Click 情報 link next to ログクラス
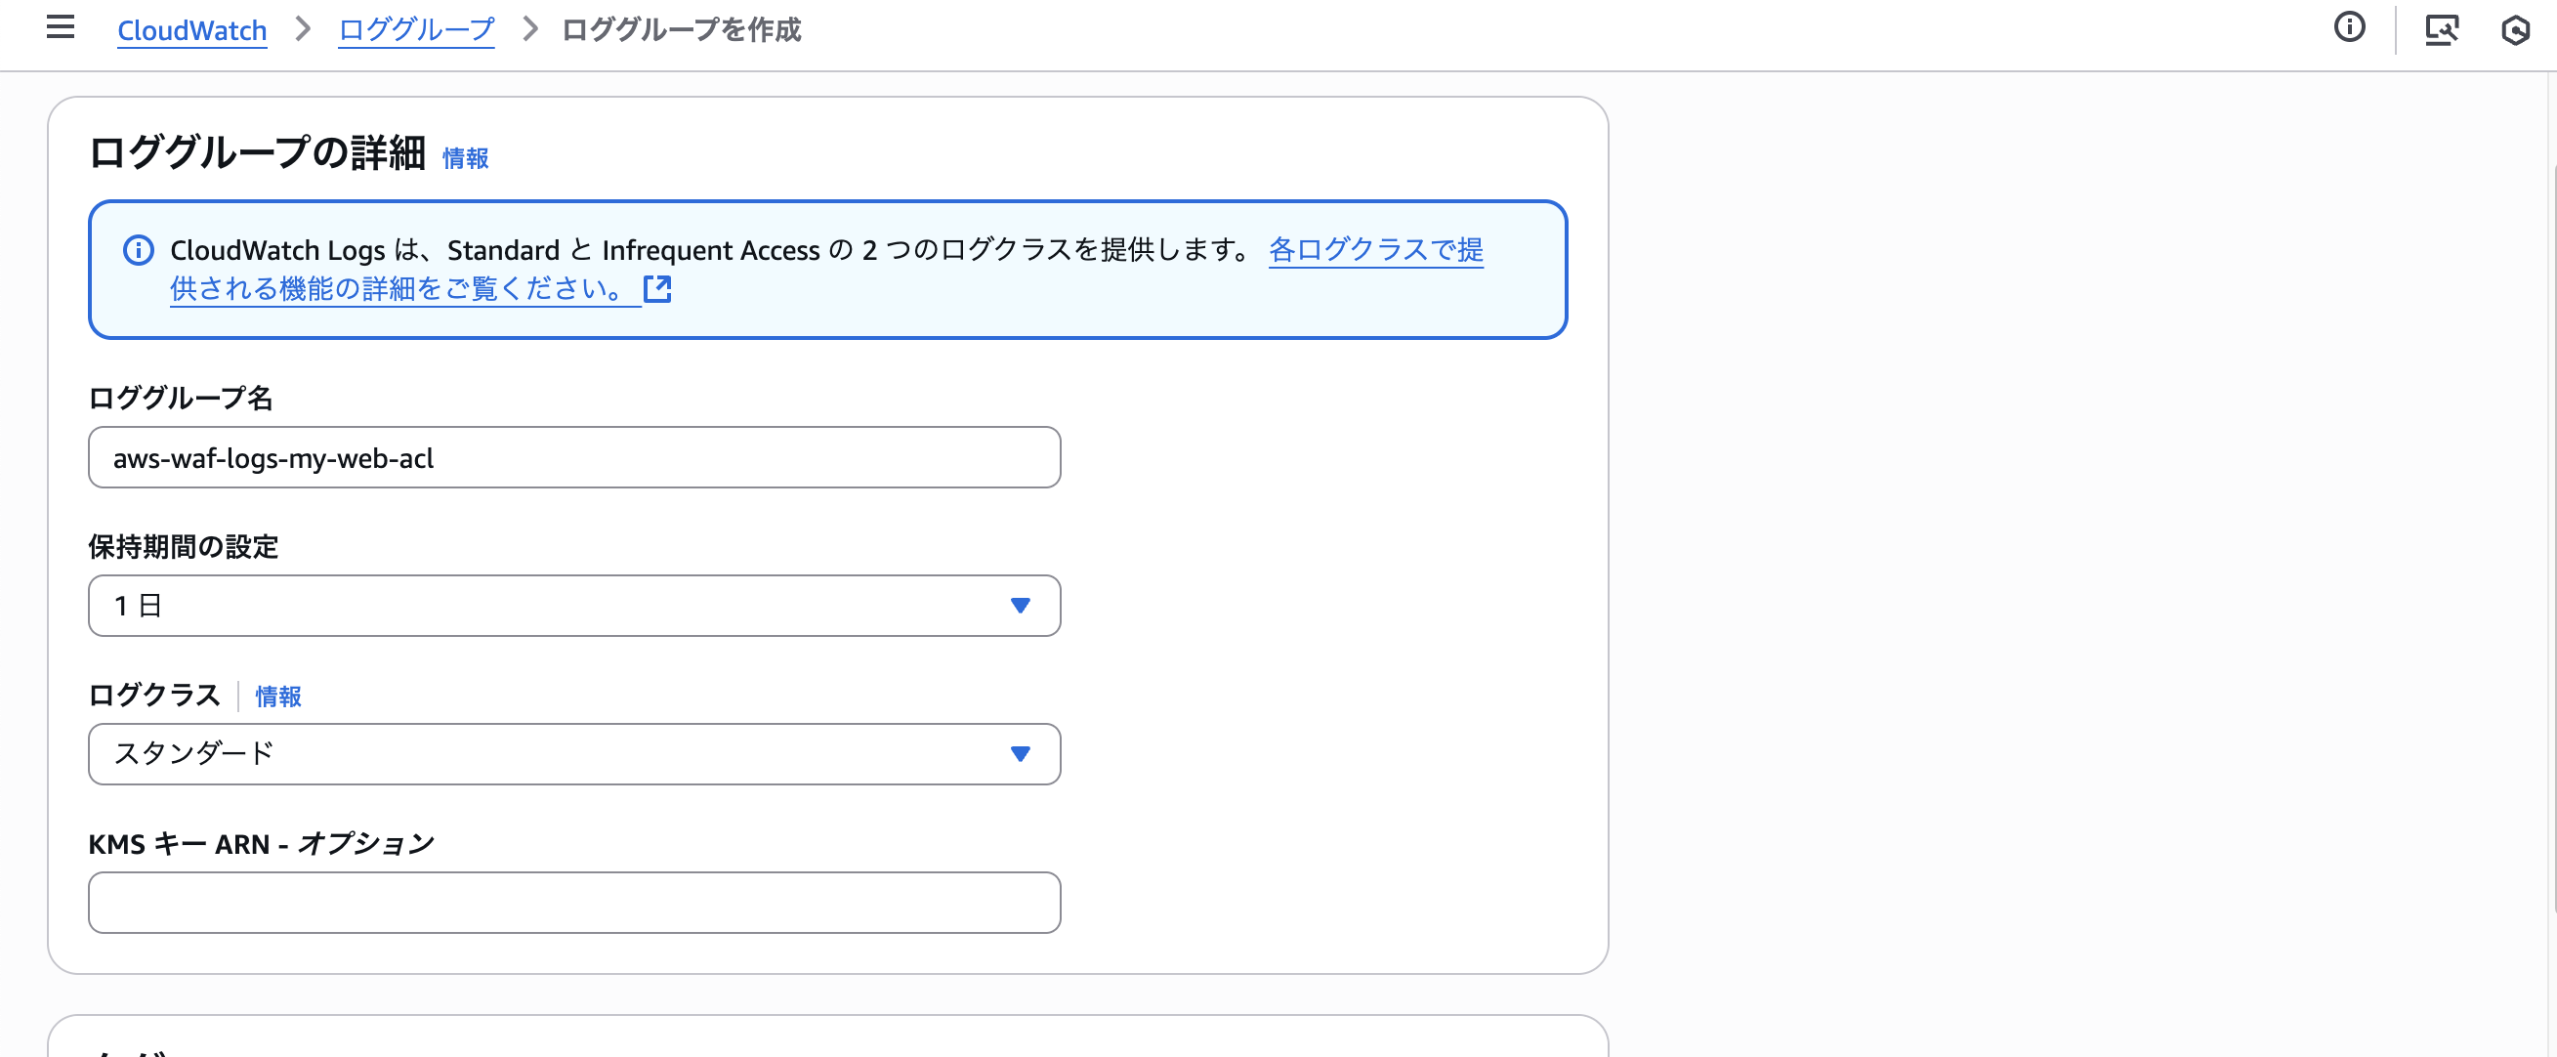2557x1057 pixels. pos(278,697)
